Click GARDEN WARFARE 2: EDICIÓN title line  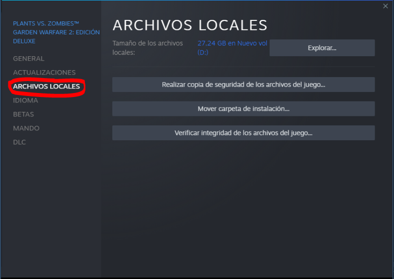[56, 32]
